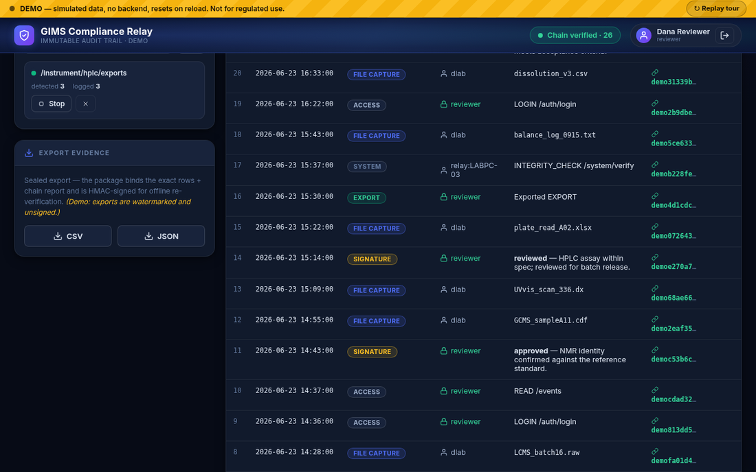Click user icon beside relay:LABPC-03
This screenshot has width=756, height=472.
click(443, 170)
